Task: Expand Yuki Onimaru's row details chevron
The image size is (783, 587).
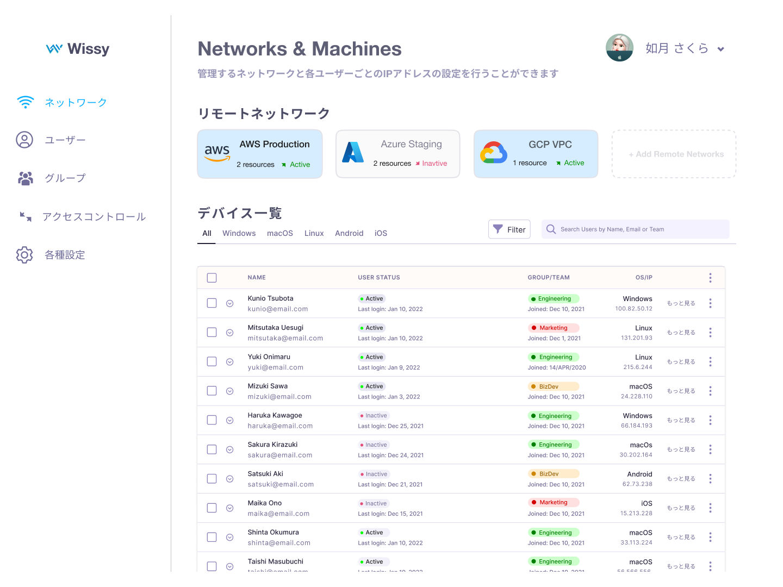Action: coord(229,361)
